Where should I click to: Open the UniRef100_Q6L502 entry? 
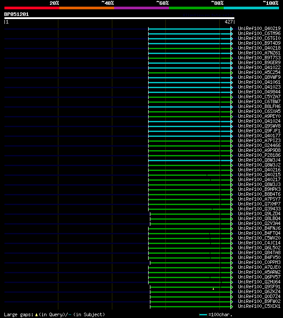259,248
